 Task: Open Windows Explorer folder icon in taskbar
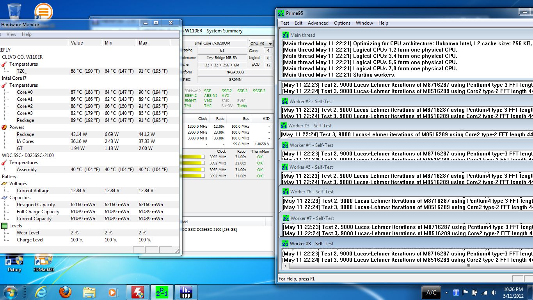(x=89, y=292)
